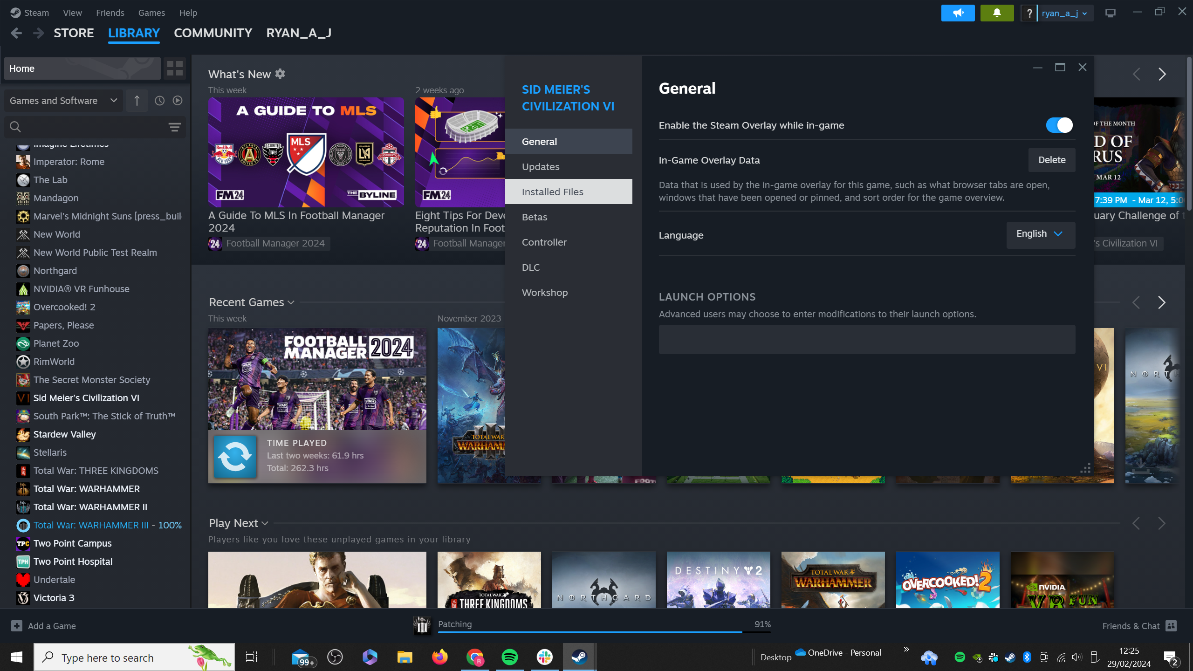Open Spotify from the taskbar
The width and height of the screenshot is (1193, 671).
click(510, 657)
